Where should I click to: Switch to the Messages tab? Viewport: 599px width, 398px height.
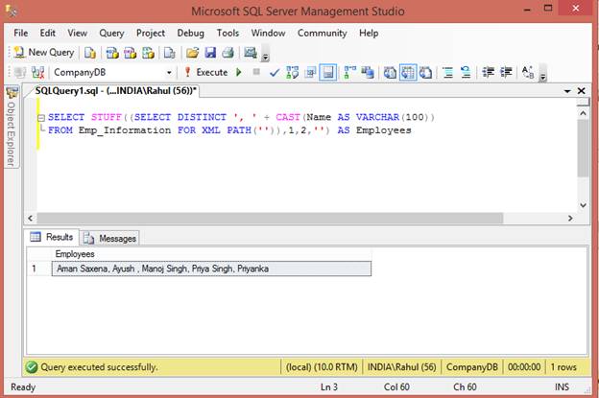(110, 238)
